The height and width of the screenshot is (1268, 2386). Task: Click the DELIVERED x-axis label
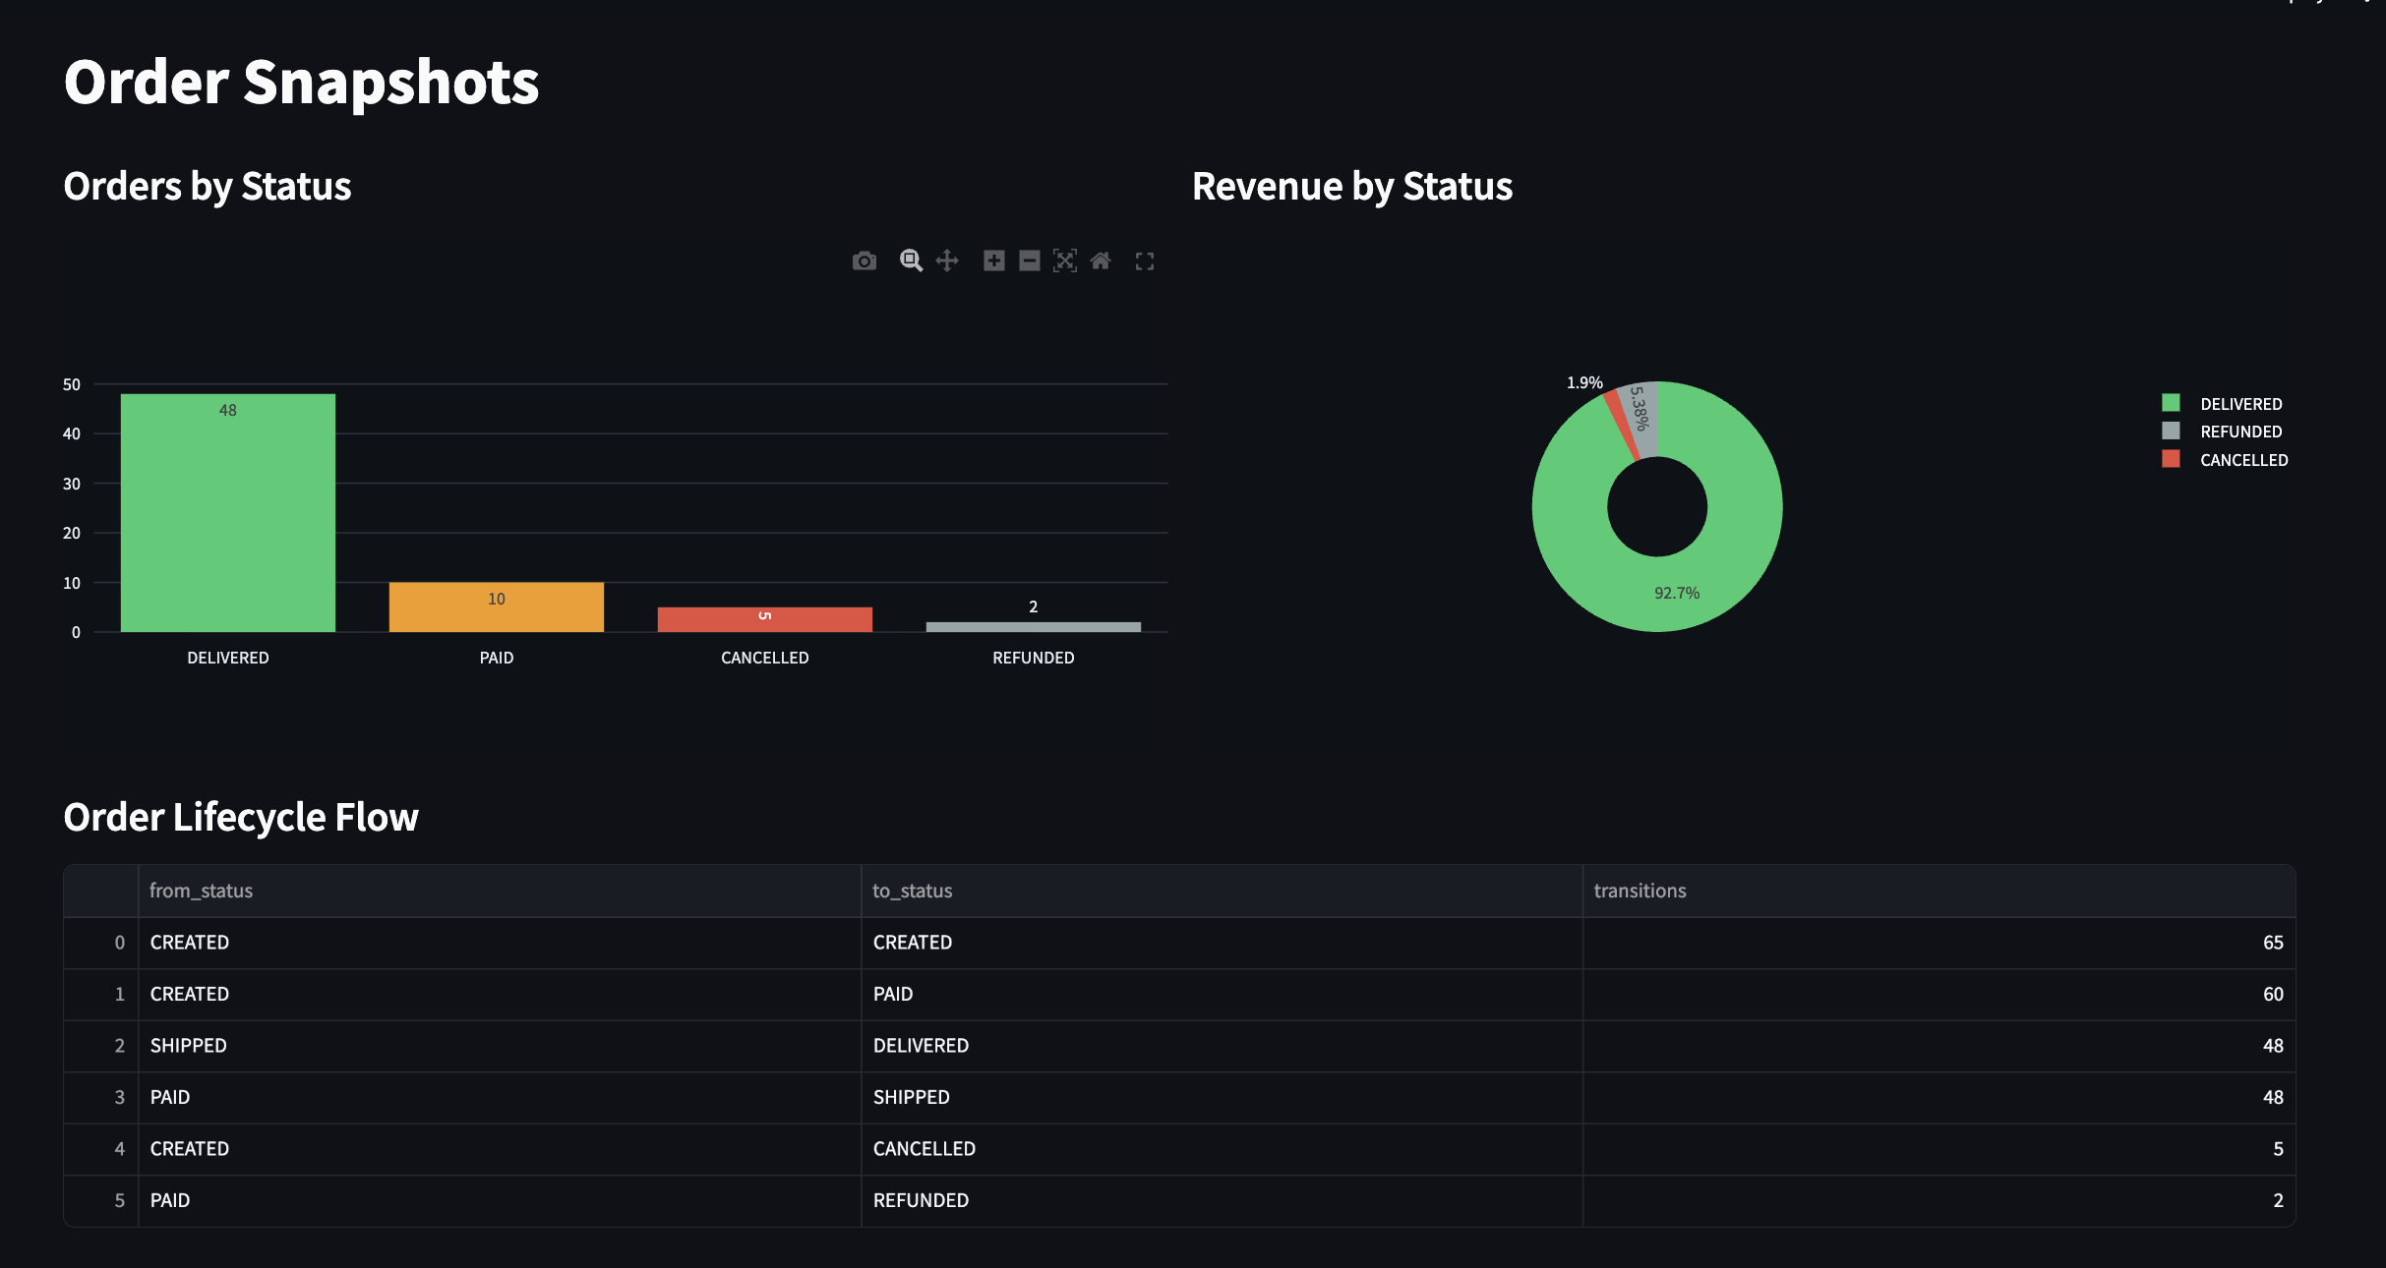click(x=228, y=658)
